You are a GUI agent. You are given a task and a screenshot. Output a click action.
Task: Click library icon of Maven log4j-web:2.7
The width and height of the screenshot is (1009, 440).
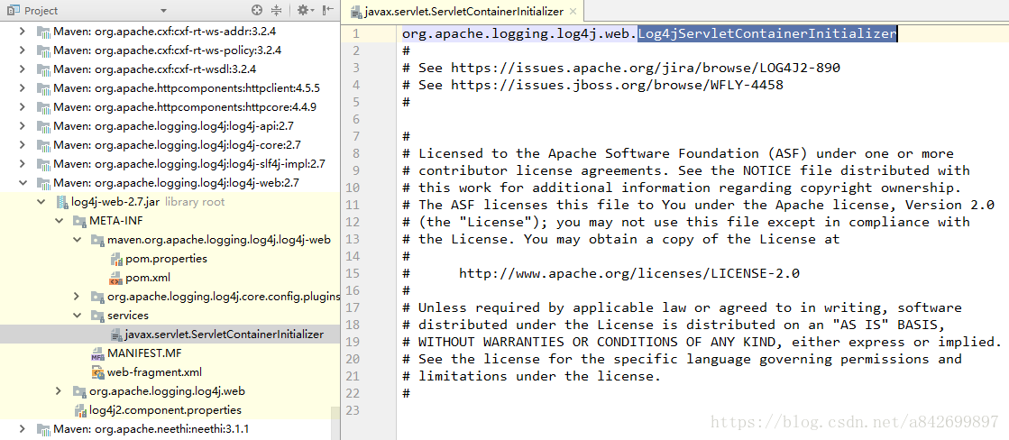tap(44, 183)
